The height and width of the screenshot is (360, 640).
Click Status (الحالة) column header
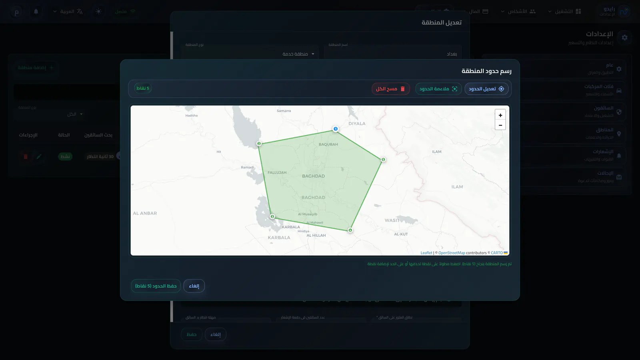(x=64, y=135)
